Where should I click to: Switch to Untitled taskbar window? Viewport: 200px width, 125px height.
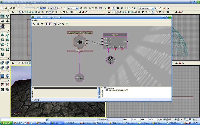[71, 123]
